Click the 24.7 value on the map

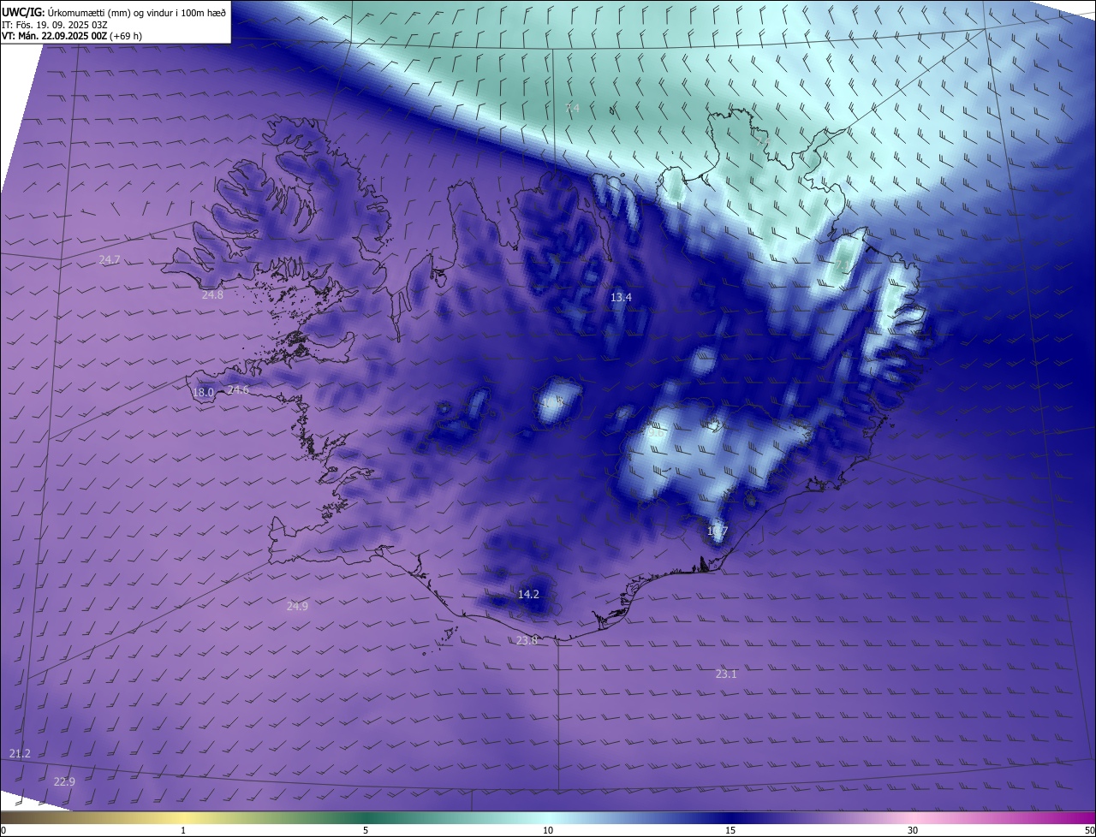pos(110,260)
